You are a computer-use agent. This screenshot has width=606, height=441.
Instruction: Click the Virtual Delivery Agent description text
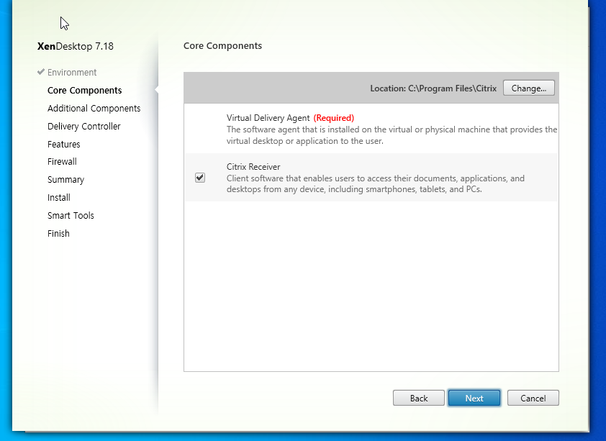click(392, 135)
